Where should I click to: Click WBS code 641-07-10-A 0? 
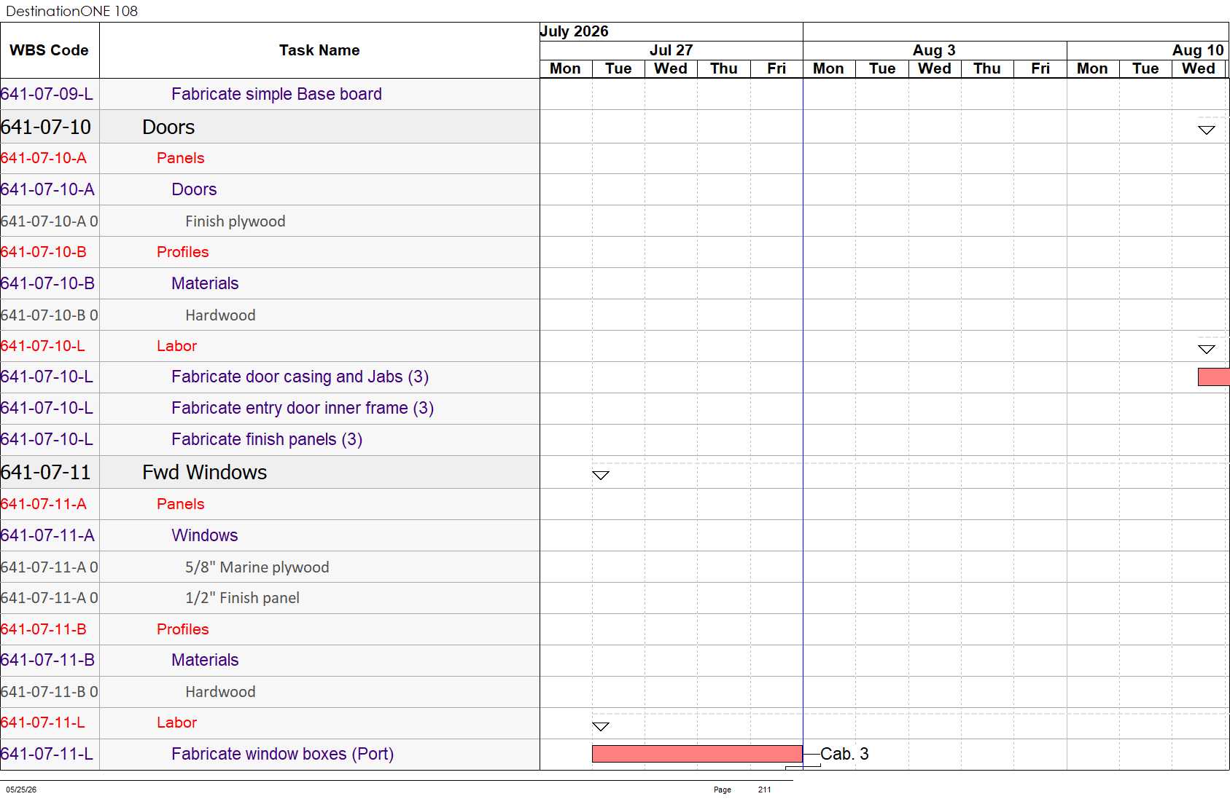pos(49,221)
